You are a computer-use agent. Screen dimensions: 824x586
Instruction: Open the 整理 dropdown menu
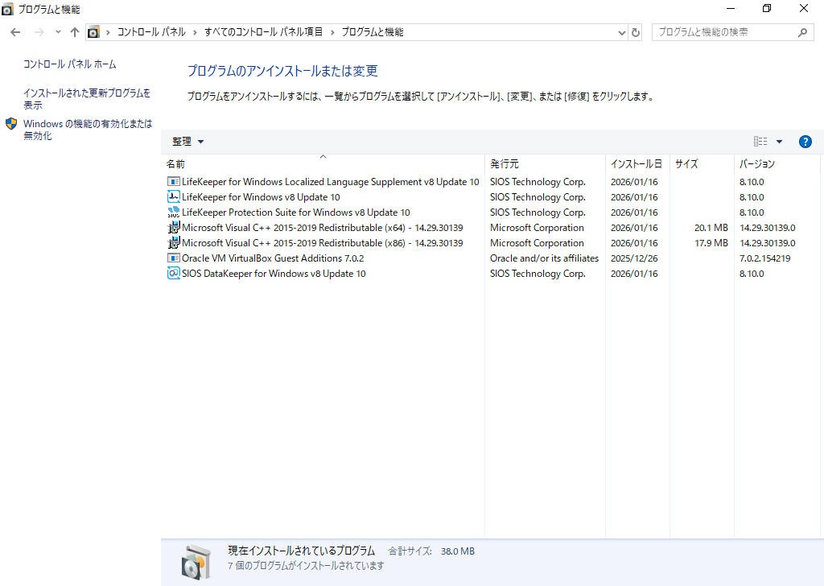[187, 142]
